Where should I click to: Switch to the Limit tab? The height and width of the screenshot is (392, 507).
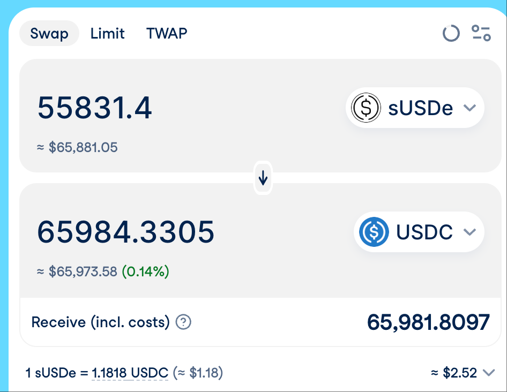(x=107, y=34)
